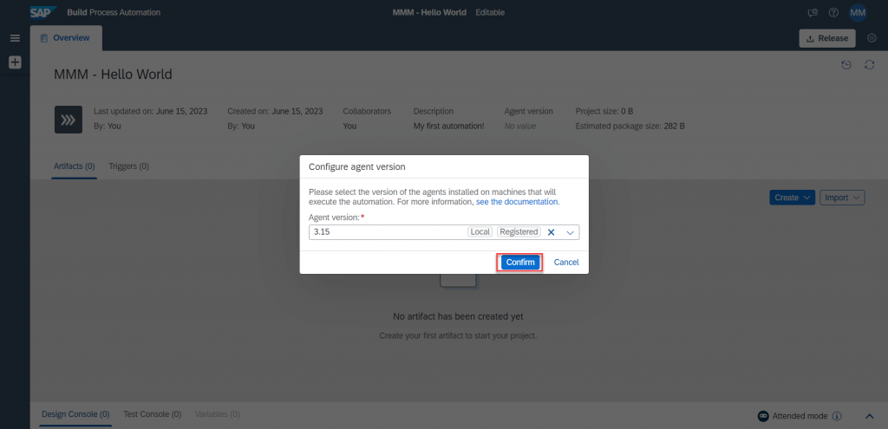Open the Variables (0) tab
Screen dimensions: 888x429
(x=218, y=414)
